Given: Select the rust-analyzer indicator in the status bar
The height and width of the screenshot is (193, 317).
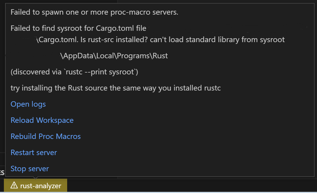Looking at the screenshot, I should [x=36, y=185].
